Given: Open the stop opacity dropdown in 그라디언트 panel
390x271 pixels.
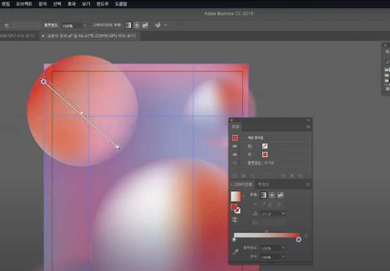Looking at the screenshot, I should [283, 248].
